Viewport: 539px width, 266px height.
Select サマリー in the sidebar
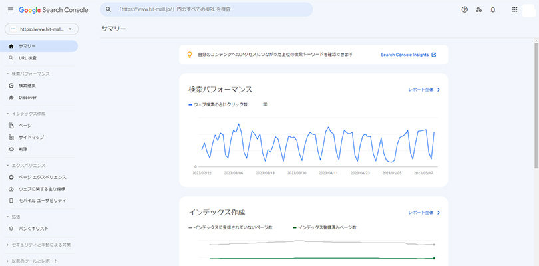point(27,46)
